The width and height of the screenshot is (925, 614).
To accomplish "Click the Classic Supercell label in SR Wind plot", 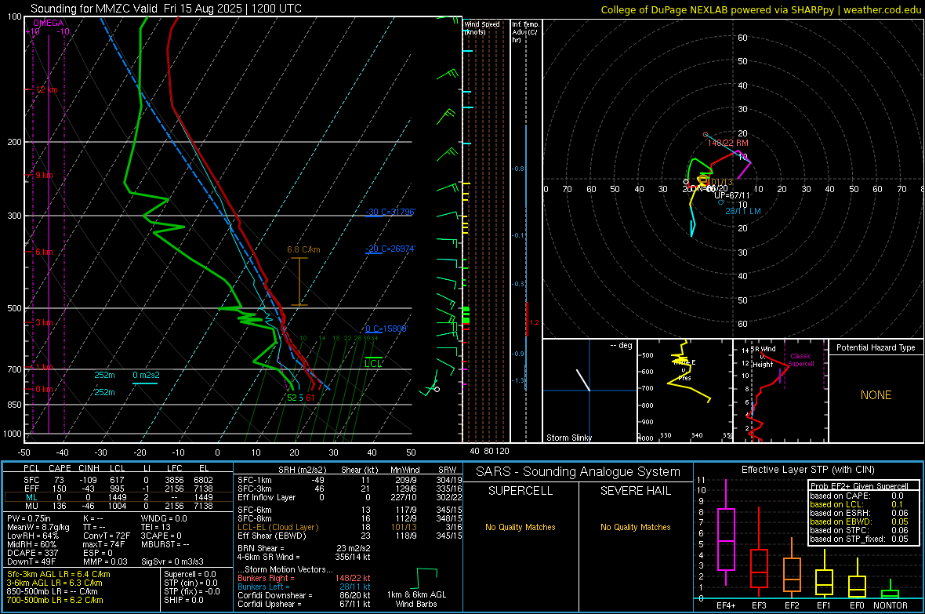I will [800, 360].
